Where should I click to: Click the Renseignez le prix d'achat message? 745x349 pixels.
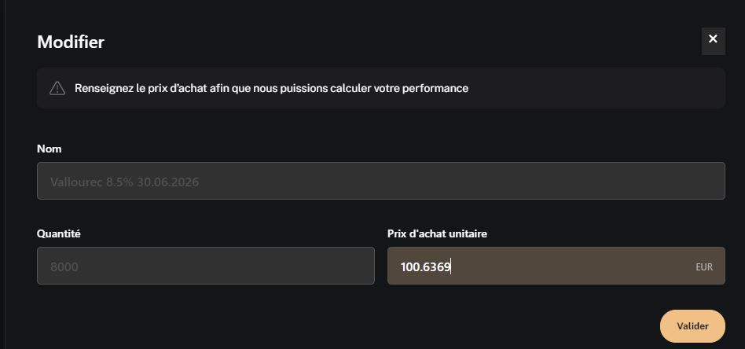coord(271,89)
